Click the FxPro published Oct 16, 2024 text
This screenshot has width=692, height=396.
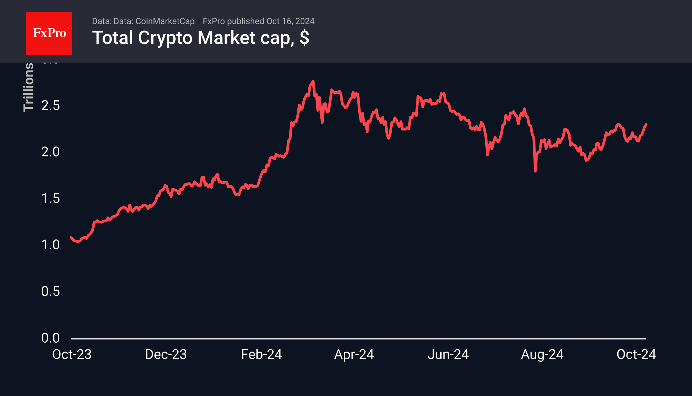258,21
